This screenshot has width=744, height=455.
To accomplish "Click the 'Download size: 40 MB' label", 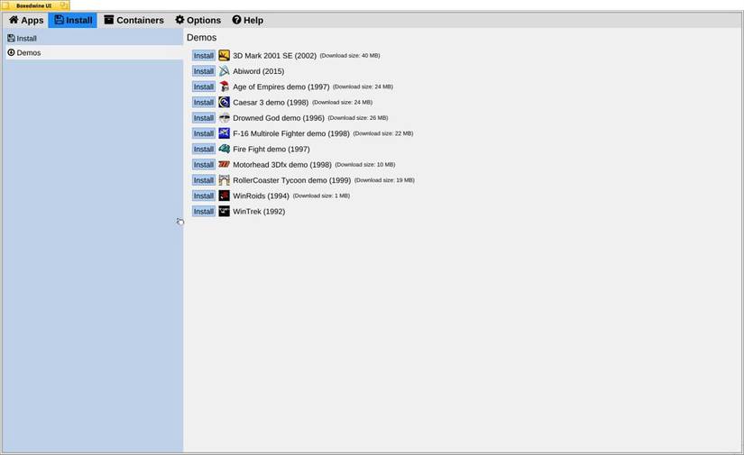I will point(350,56).
